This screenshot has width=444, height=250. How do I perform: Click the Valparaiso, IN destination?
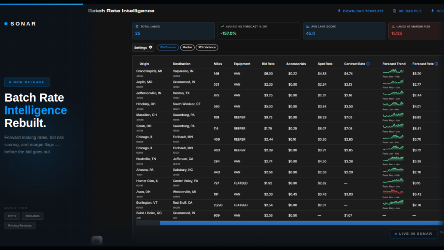click(183, 71)
